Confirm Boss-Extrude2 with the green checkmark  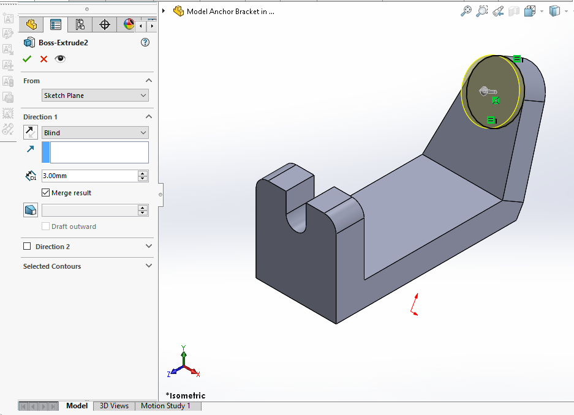(x=27, y=59)
